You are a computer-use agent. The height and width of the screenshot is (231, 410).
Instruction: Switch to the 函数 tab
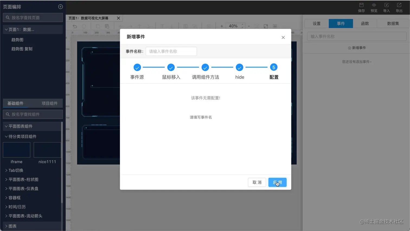coord(365,24)
